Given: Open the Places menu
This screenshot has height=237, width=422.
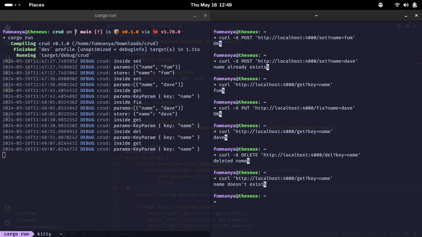Looking at the screenshot, I should 36,5.
